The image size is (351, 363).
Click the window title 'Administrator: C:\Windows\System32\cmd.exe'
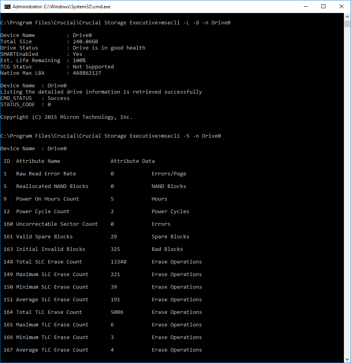tap(61, 7)
